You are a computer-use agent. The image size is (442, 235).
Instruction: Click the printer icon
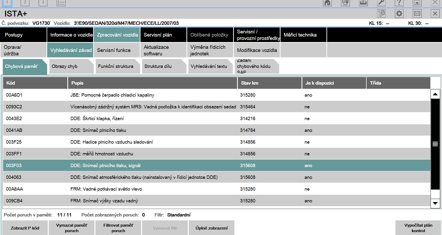point(363,3)
